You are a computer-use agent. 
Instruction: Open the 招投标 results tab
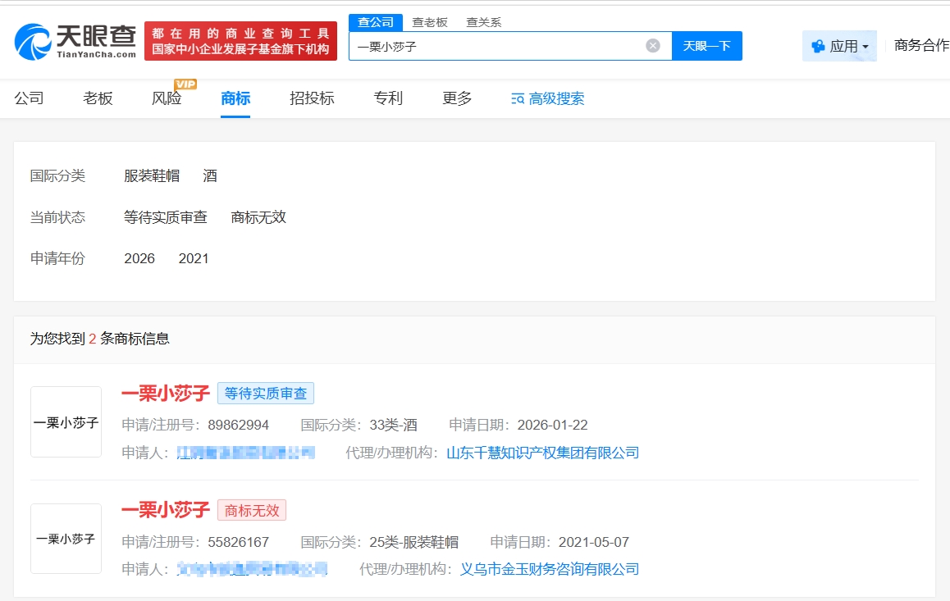point(312,98)
